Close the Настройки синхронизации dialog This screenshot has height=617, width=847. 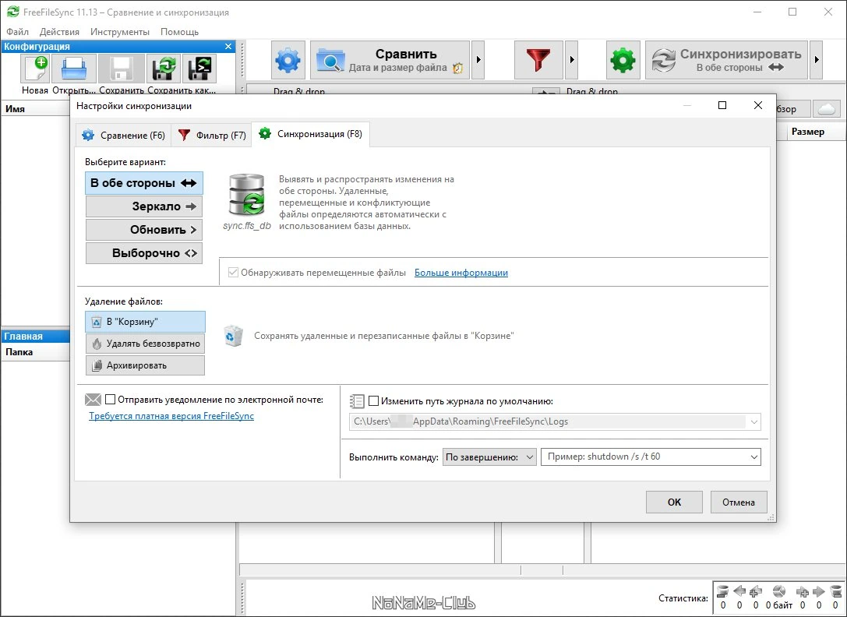pos(758,105)
